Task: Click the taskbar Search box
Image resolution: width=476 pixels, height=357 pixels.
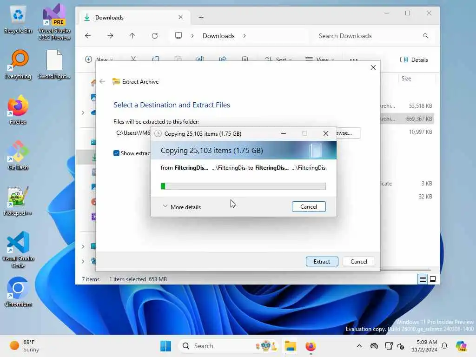Action: [x=228, y=346]
